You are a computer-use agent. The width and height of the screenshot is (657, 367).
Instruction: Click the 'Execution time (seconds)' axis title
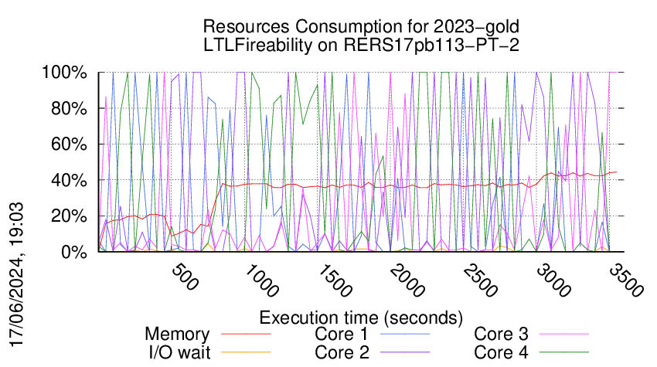click(361, 318)
